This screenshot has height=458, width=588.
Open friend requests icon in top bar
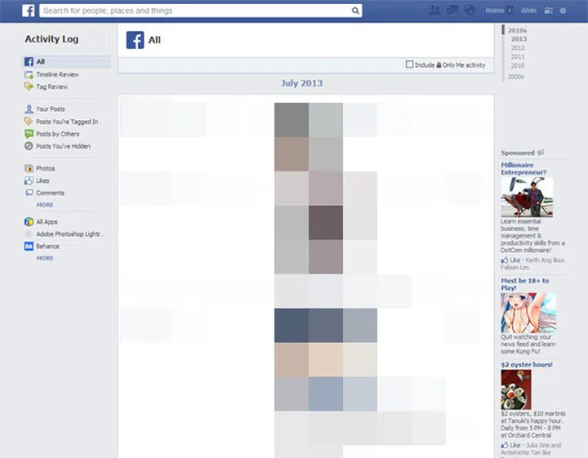(434, 10)
